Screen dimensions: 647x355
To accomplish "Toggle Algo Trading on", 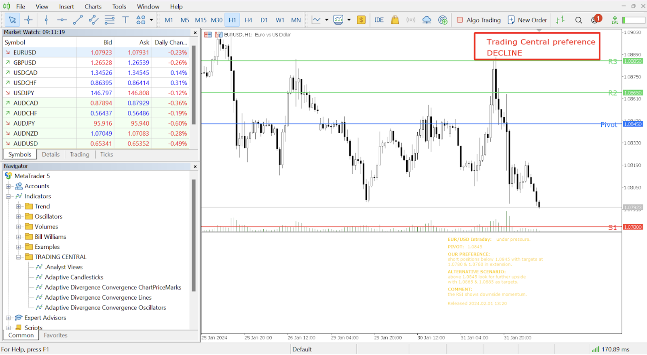I will [x=478, y=20].
